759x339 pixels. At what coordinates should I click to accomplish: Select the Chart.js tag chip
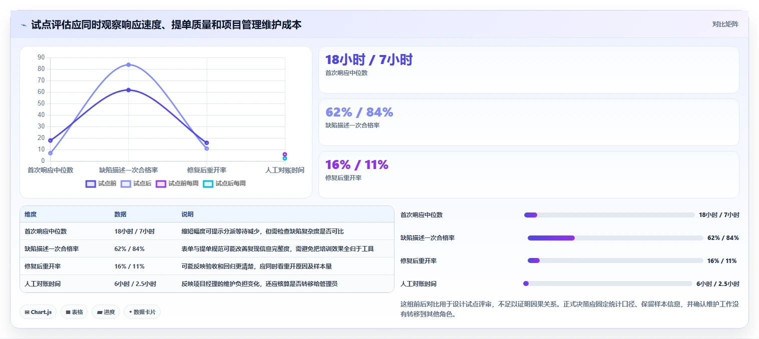coord(38,312)
